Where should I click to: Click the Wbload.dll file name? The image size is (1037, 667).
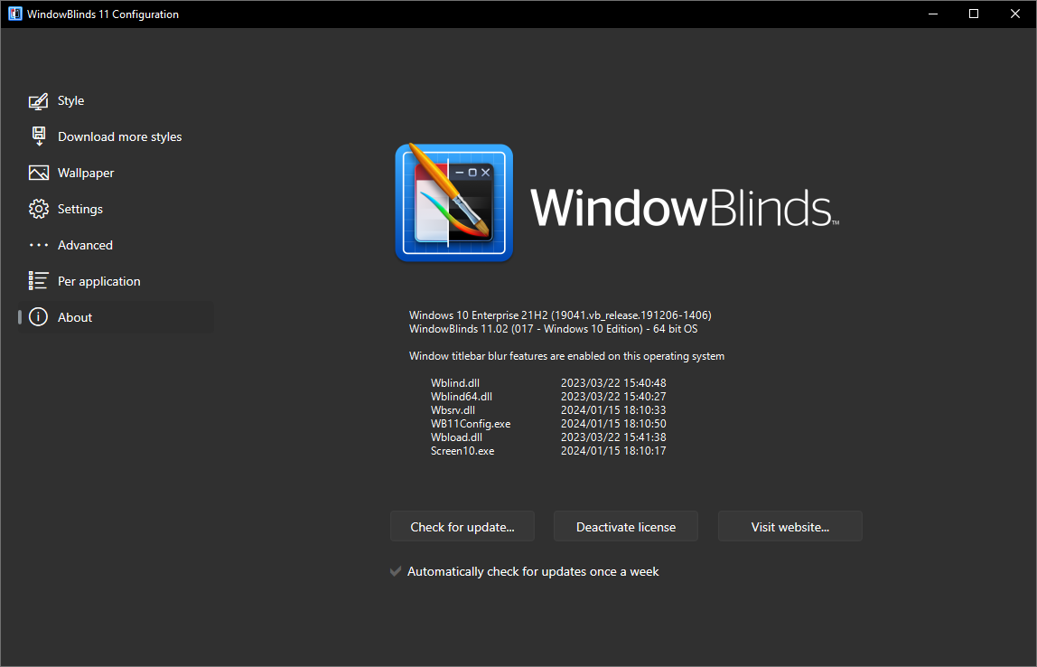coord(456,437)
